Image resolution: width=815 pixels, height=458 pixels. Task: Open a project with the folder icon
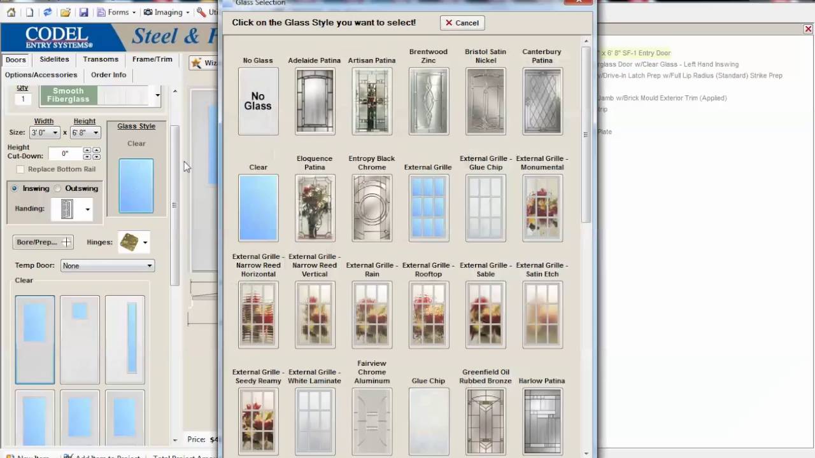pos(65,12)
